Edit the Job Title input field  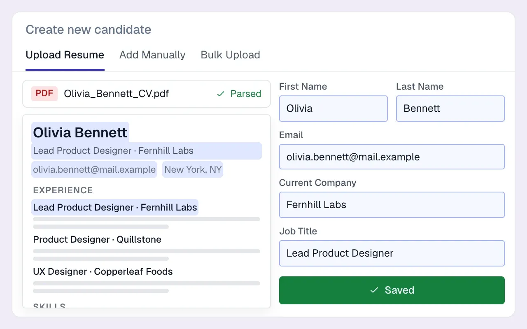392,253
